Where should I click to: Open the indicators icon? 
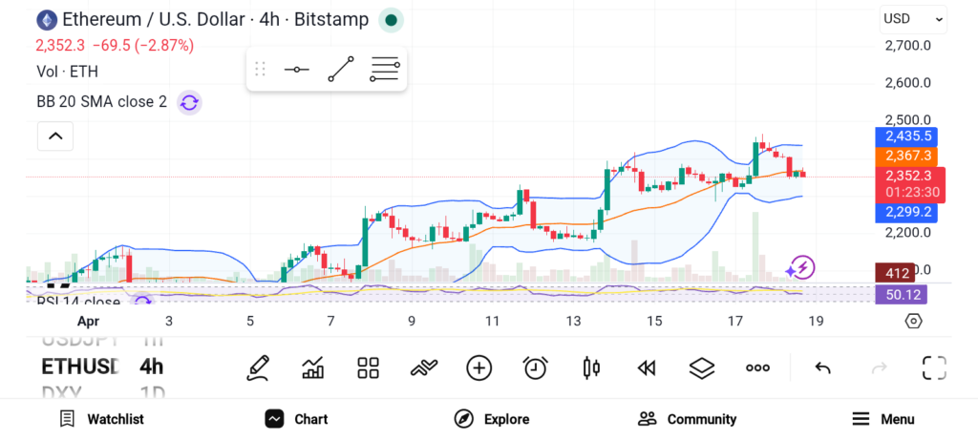pos(423,367)
